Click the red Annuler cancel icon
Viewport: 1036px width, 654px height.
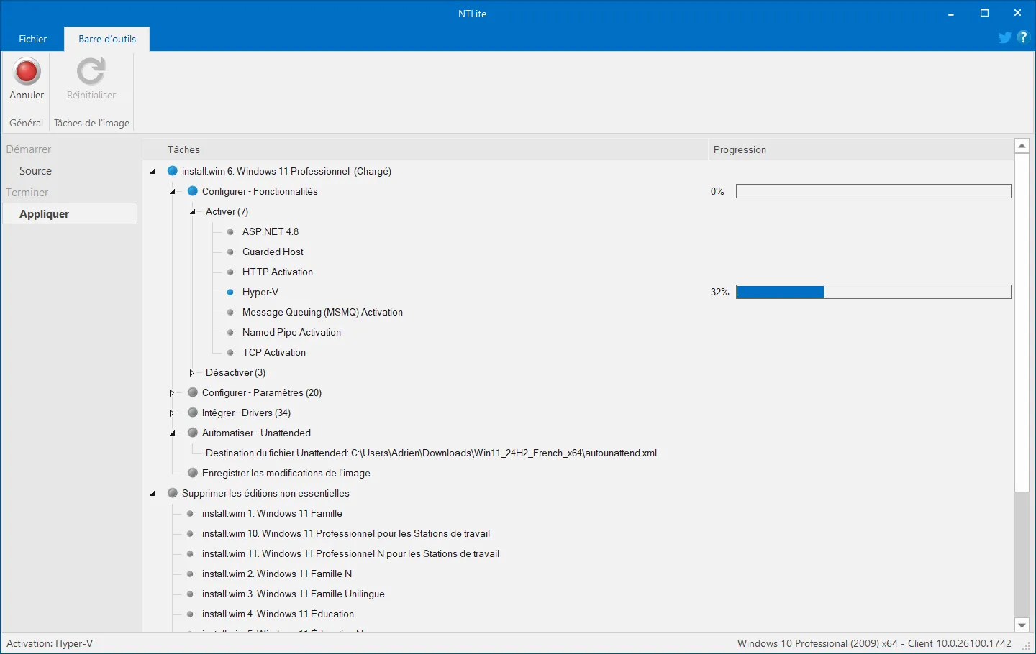coord(27,72)
